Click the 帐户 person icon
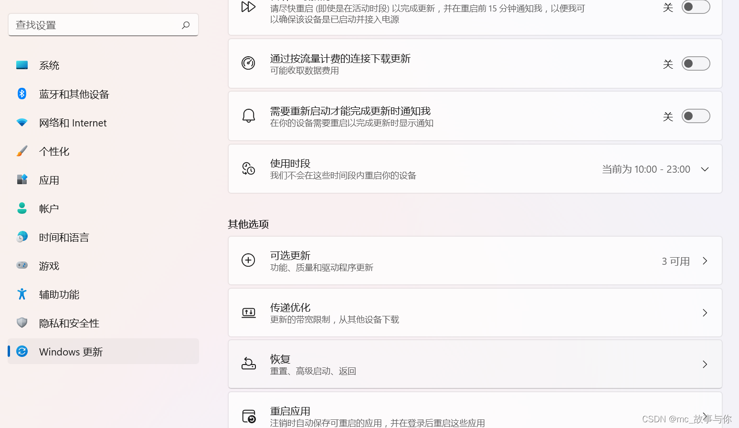 [22, 208]
